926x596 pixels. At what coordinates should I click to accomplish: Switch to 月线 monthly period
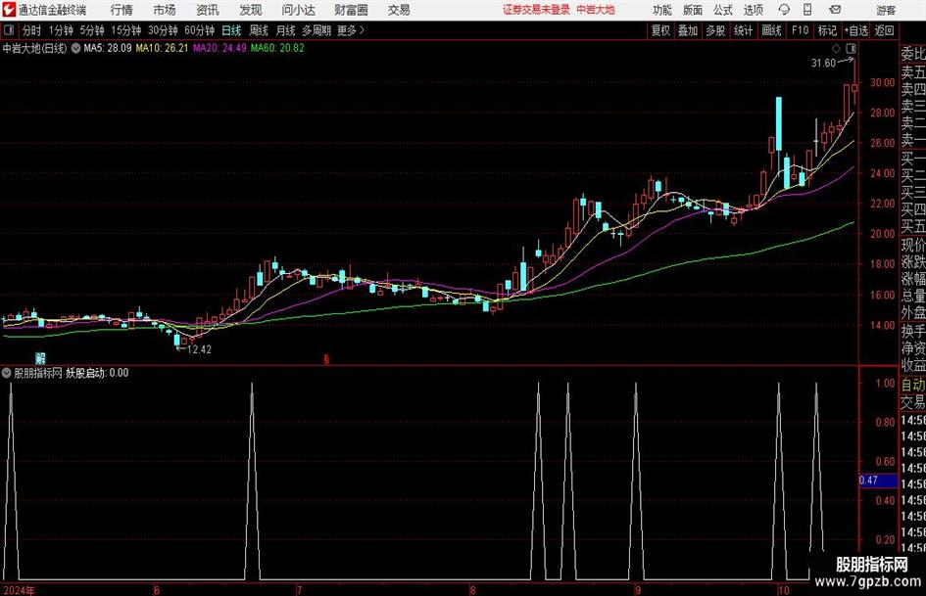285,30
